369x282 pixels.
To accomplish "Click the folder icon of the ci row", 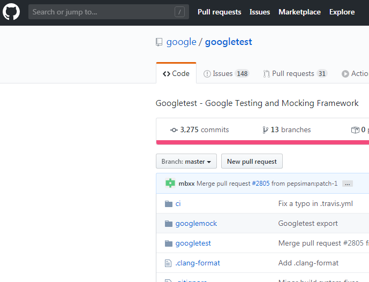I will coord(169,204).
